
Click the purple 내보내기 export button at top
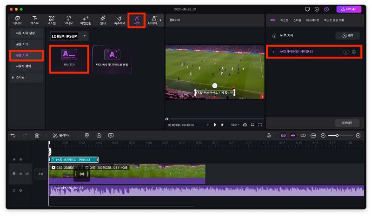click(349, 9)
